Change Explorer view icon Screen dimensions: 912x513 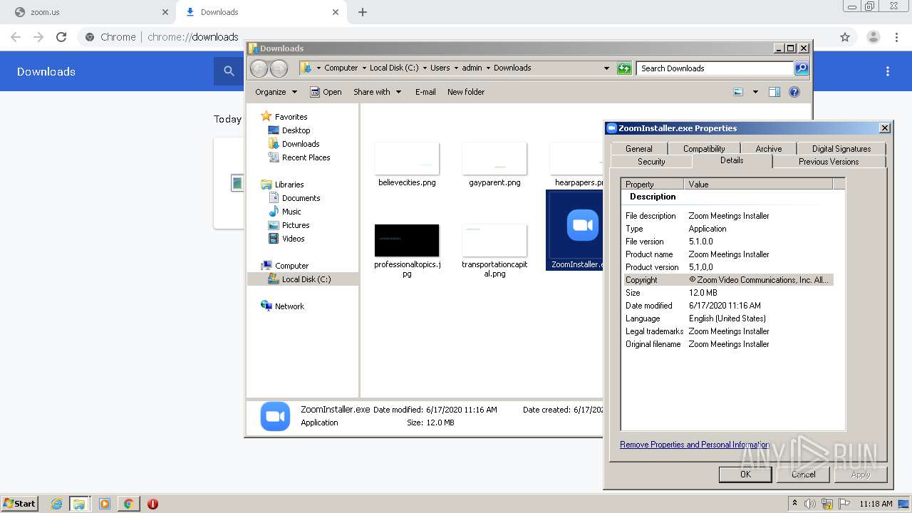pyautogui.click(x=738, y=92)
